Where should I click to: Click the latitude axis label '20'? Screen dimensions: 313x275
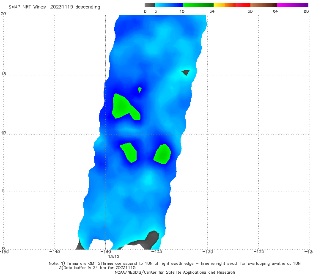coord(3,14)
